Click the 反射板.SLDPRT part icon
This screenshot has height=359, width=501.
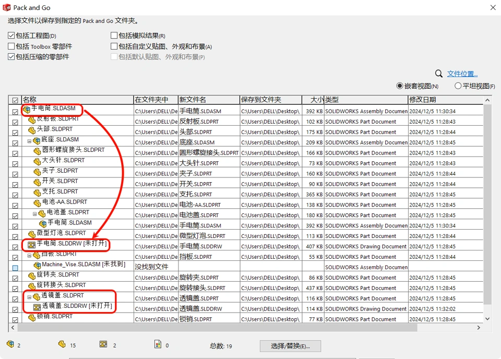pos(32,120)
